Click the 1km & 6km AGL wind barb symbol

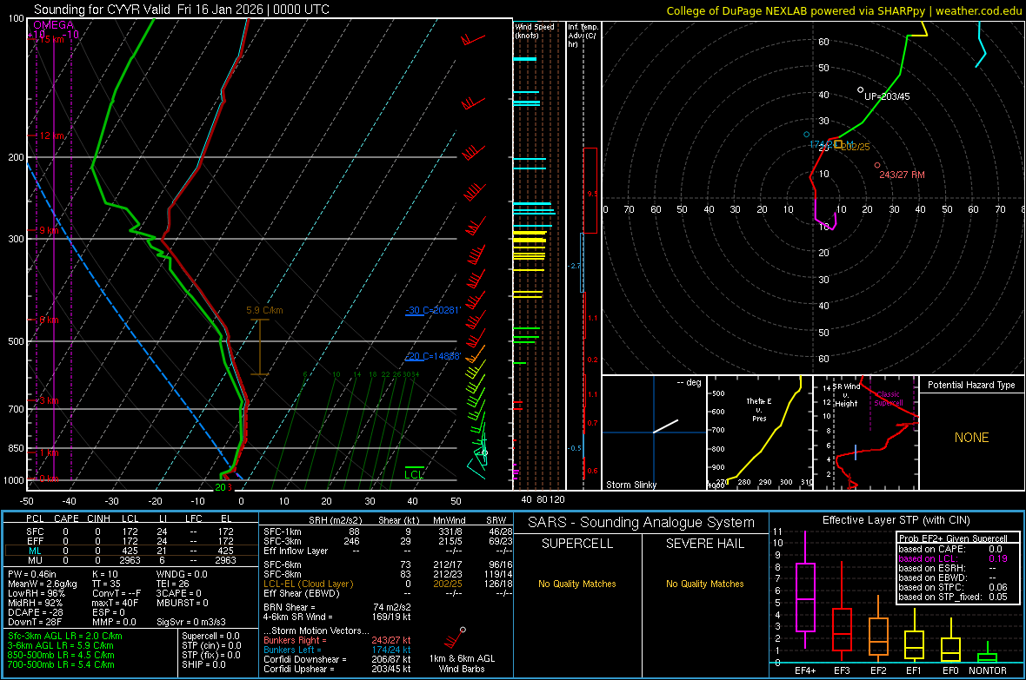point(454,638)
